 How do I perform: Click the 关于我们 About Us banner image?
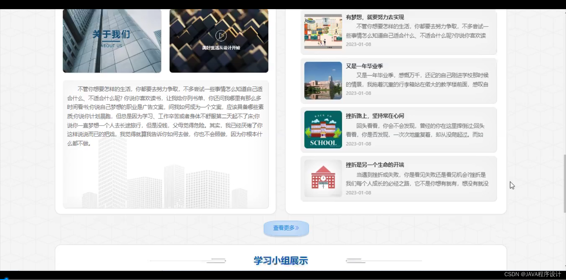pos(112,41)
